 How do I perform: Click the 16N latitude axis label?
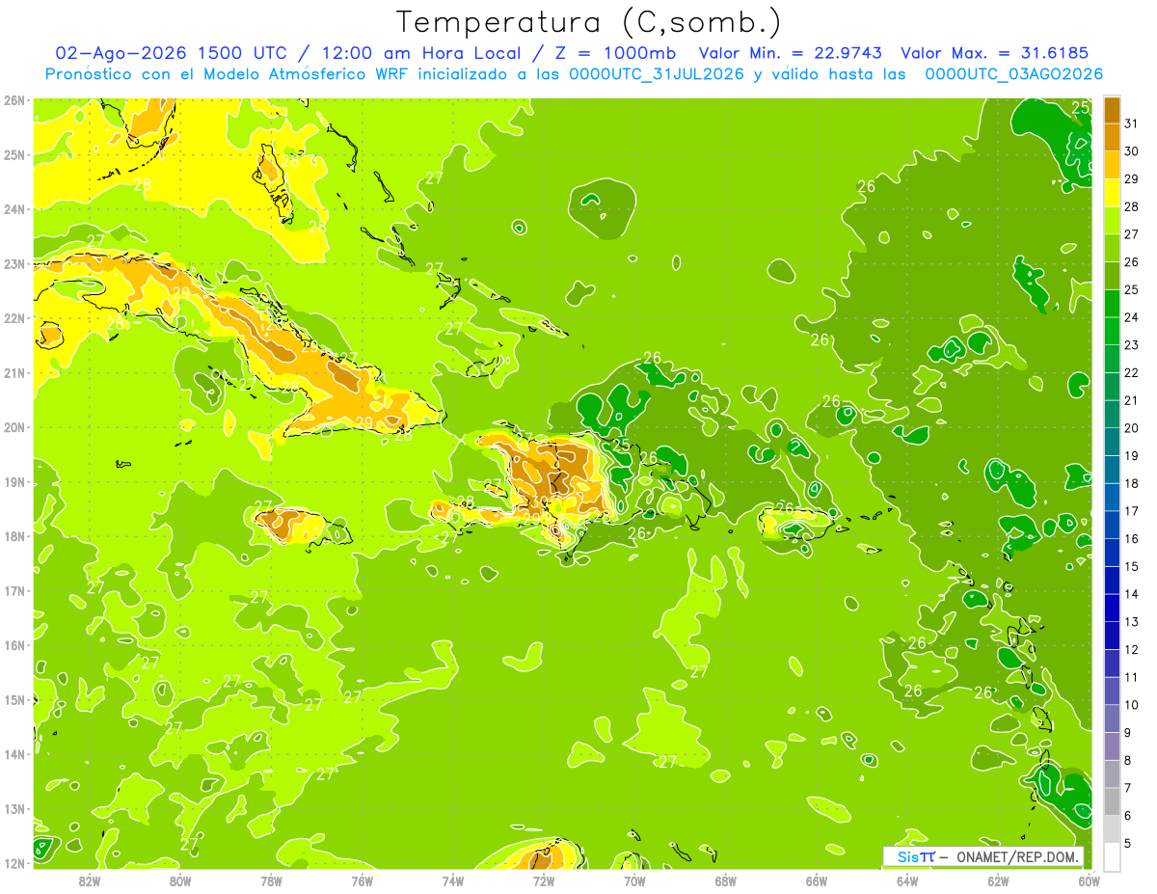[x=14, y=645]
